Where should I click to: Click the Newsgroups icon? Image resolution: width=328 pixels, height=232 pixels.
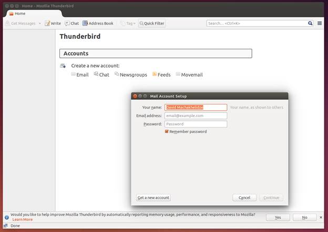(x=117, y=73)
